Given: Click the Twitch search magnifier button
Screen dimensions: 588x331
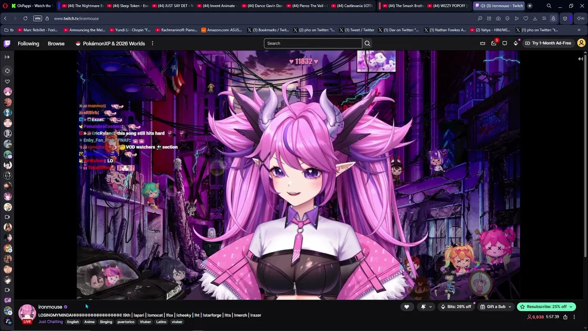Looking at the screenshot, I should (367, 43).
